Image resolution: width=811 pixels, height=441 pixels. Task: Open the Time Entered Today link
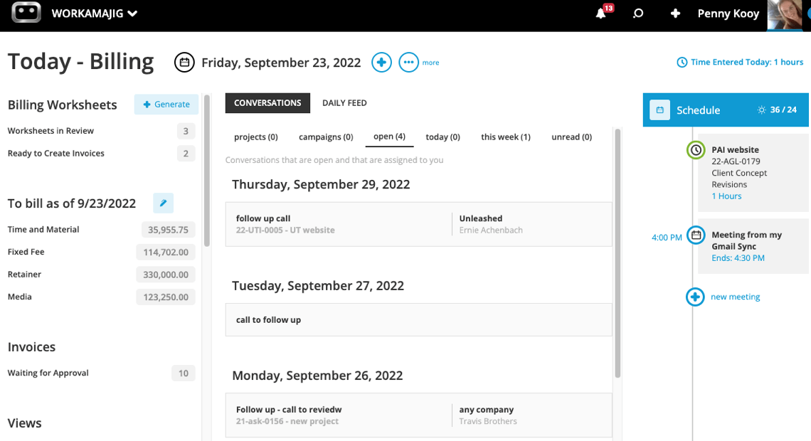coord(740,62)
